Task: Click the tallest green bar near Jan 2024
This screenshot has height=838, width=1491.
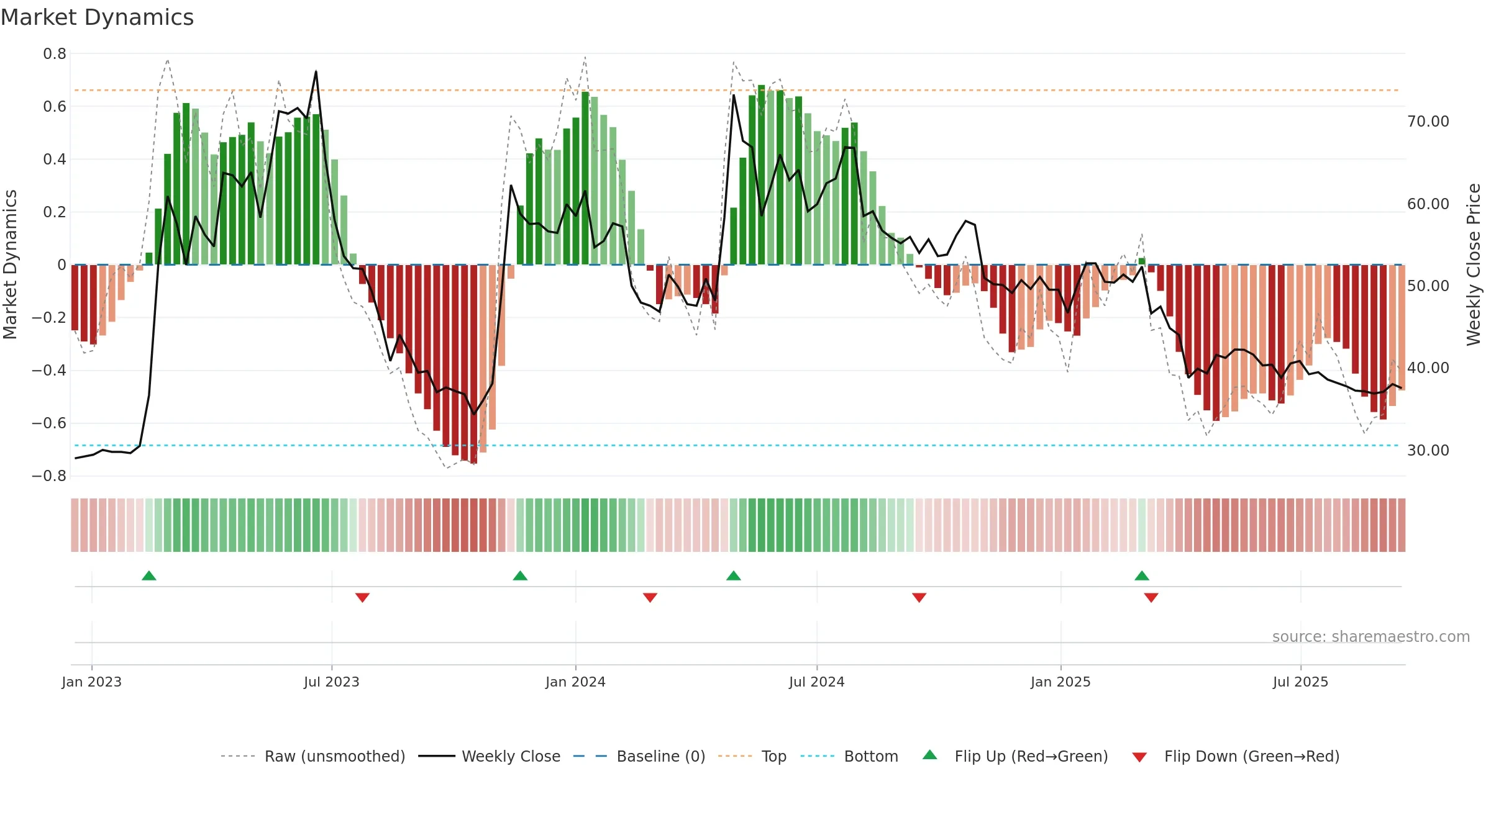Action: click(585, 178)
